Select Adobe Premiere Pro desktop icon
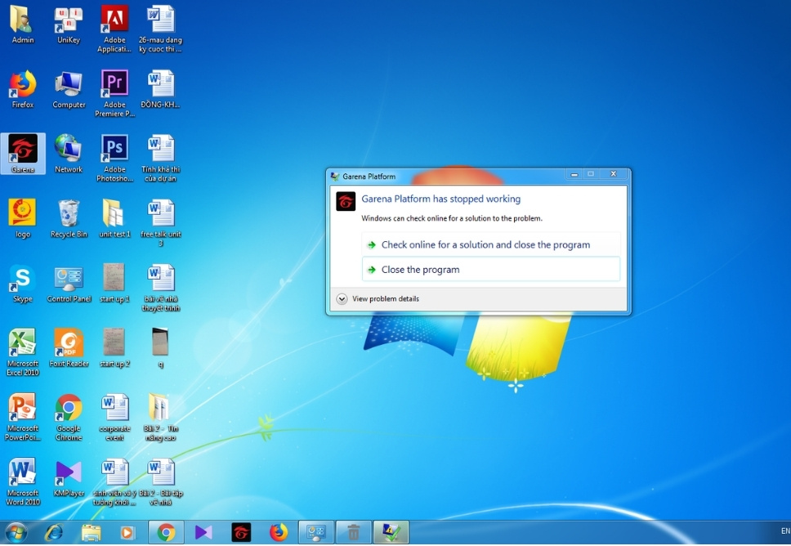This screenshot has height=546, width=791. (114, 94)
